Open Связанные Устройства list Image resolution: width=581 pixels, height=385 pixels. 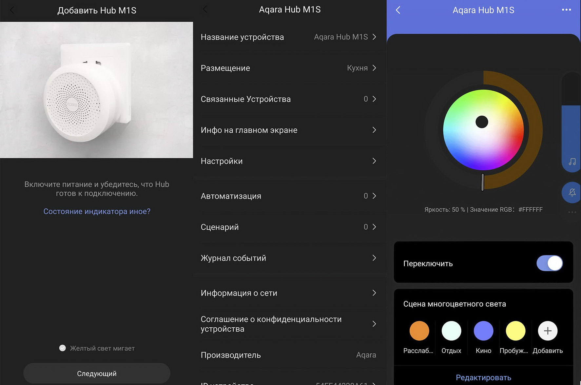(290, 99)
